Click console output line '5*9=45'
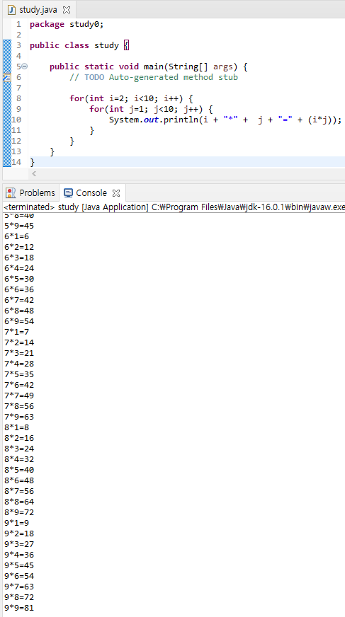 tap(19, 226)
